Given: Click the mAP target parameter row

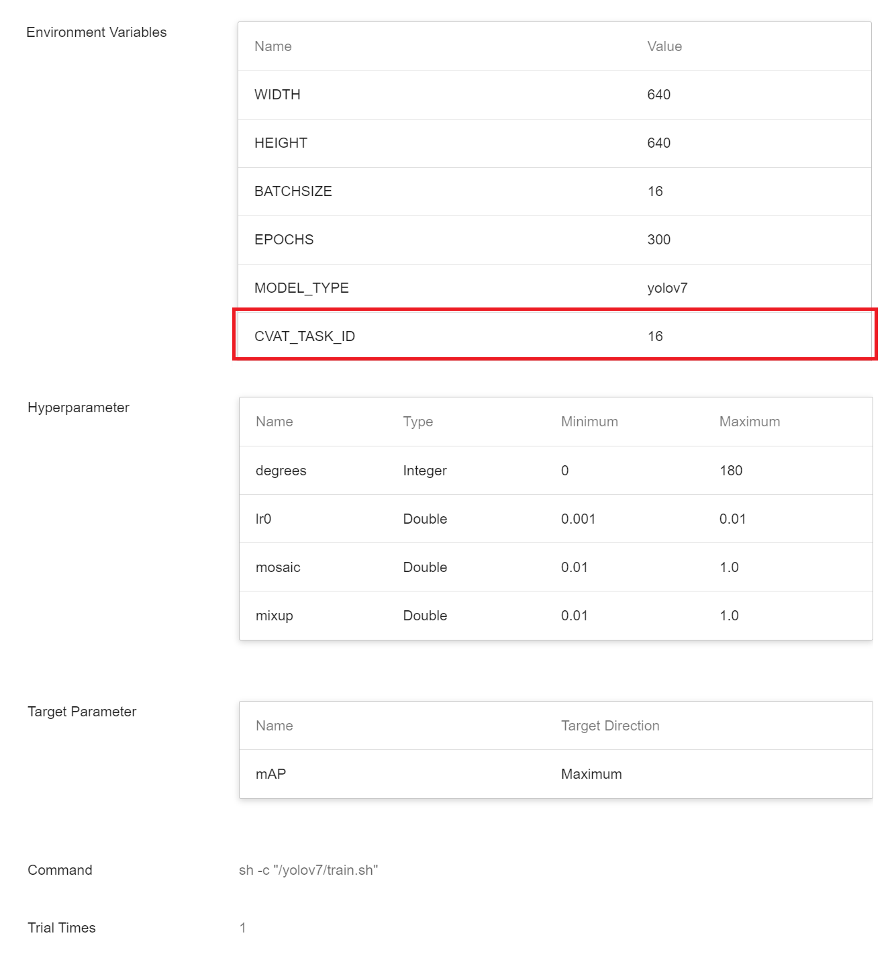Looking at the screenshot, I should coord(556,774).
